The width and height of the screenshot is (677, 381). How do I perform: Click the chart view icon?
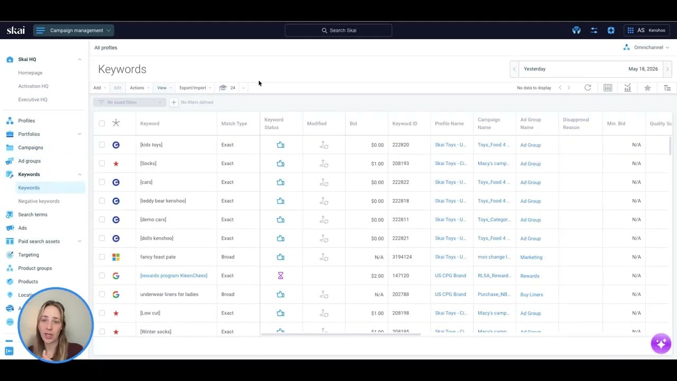627,88
